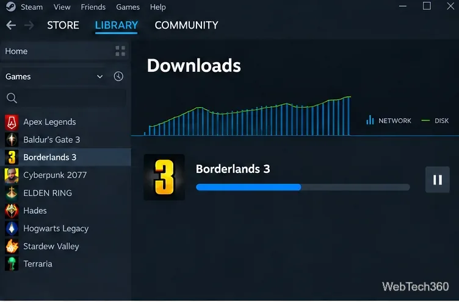Select Apex Legends in the library list

point(65,122)
